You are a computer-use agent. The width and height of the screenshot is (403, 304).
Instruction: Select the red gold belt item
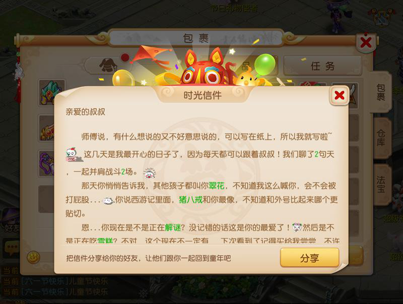tap(47, 129)
